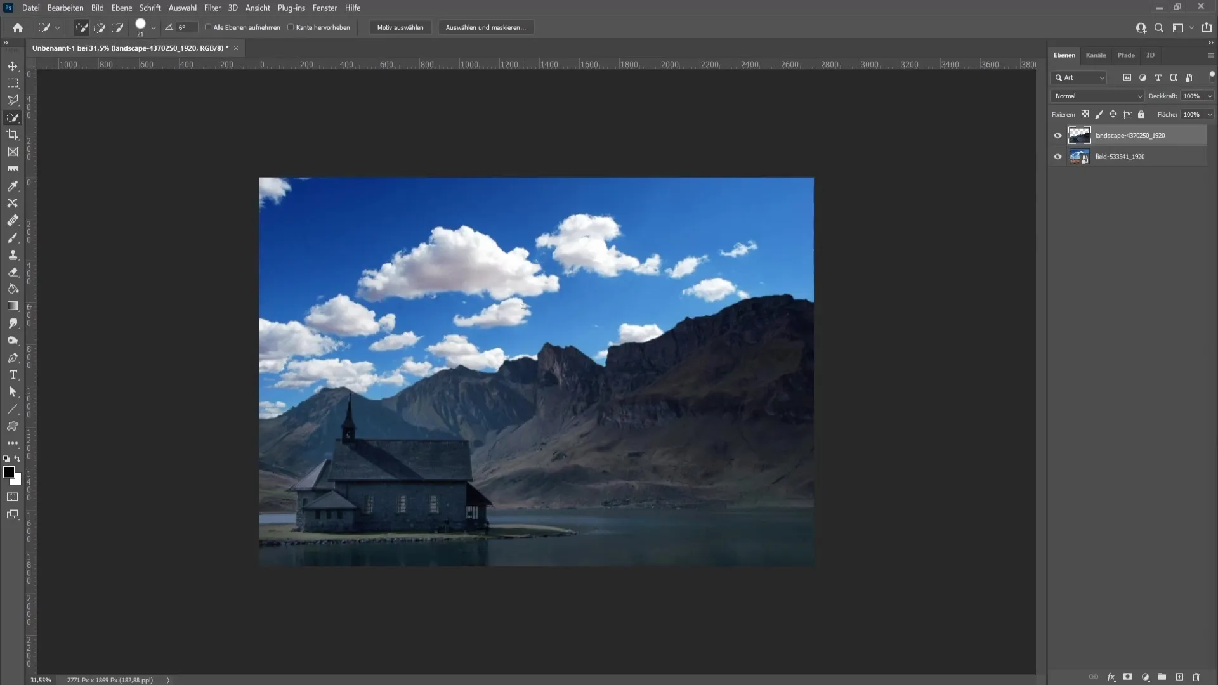
Task: Select the Frame tool
Action: point(13,152)
